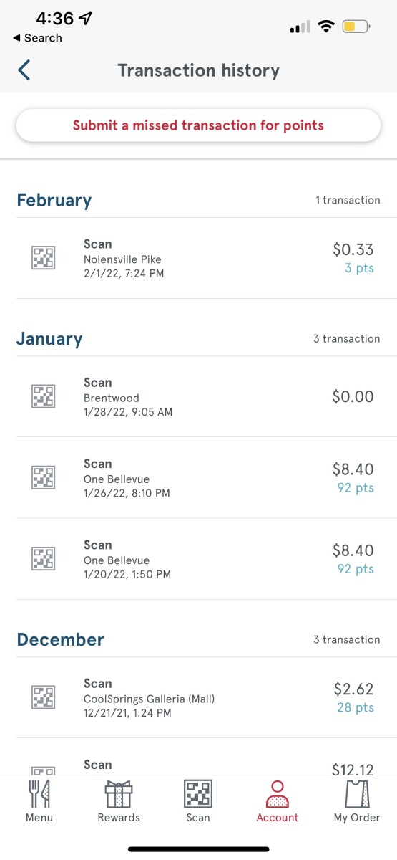Screen dimensions: 397x860
Task: Tap the February month header
Action: (54, 201)
